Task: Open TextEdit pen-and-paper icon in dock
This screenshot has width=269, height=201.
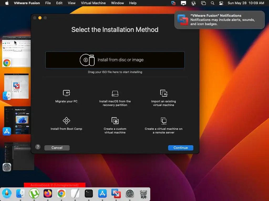Action: click(75, 193)
